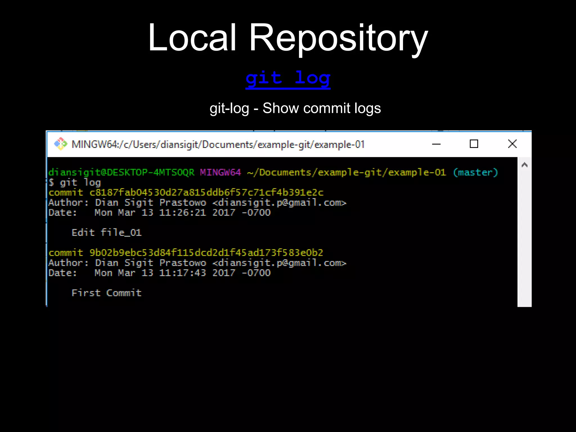Click the 'First Commit' message line
Image resolution: width=576 pixels, height=432 pixels.
107,293
